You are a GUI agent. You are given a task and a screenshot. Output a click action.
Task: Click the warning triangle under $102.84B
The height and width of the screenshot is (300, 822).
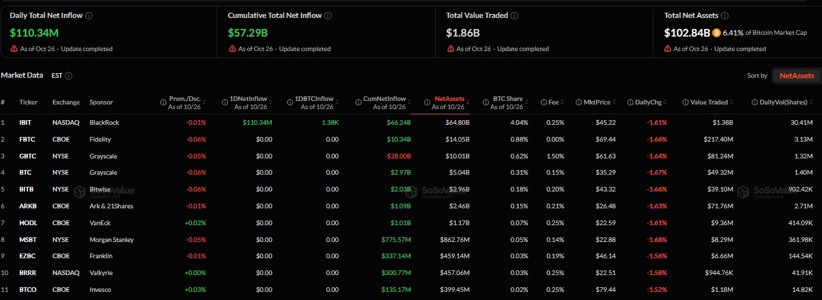667,49
